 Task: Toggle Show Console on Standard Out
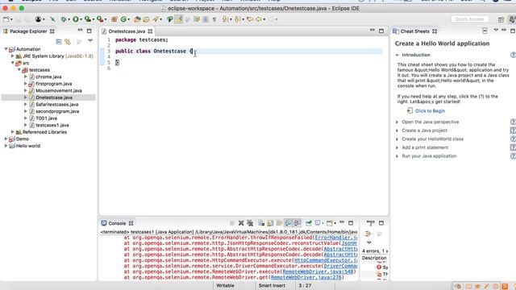(288, 223)
